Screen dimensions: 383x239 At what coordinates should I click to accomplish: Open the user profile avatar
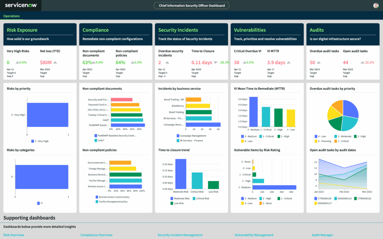[x=376, y=6]
